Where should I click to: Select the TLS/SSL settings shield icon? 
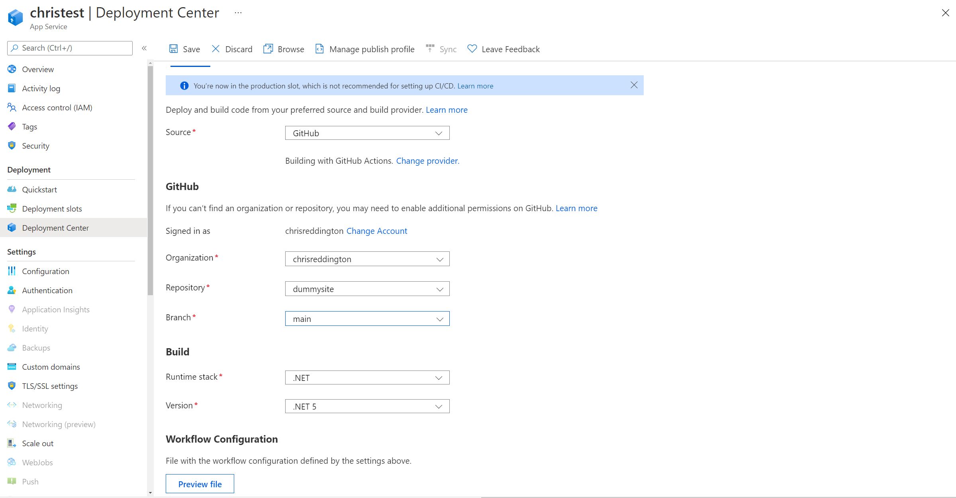click(x=12, y=386)
